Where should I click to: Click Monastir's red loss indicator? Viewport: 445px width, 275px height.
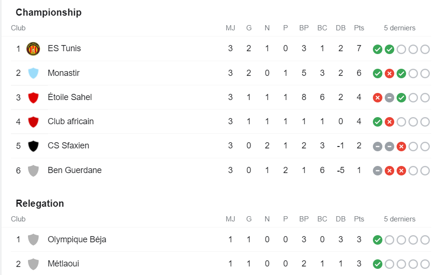point(389,73)
